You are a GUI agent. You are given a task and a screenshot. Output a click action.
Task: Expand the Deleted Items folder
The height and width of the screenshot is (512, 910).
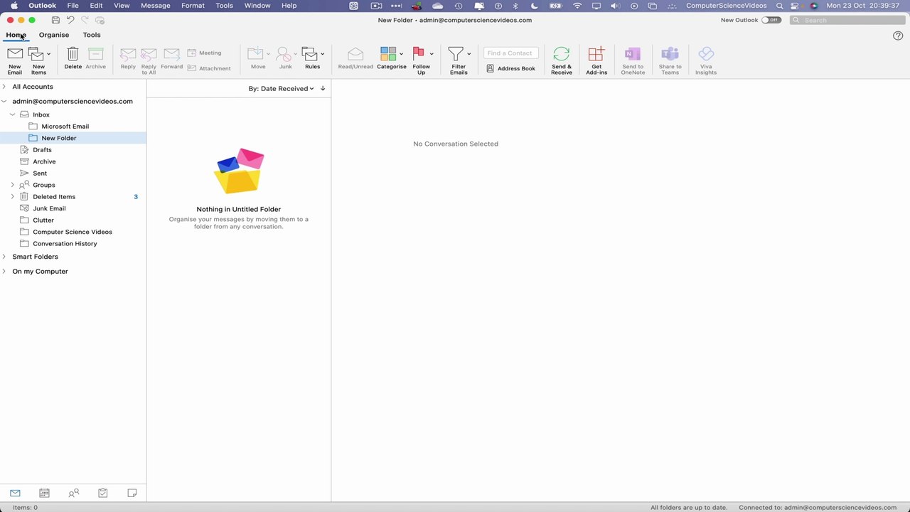(x=12, y=196)
